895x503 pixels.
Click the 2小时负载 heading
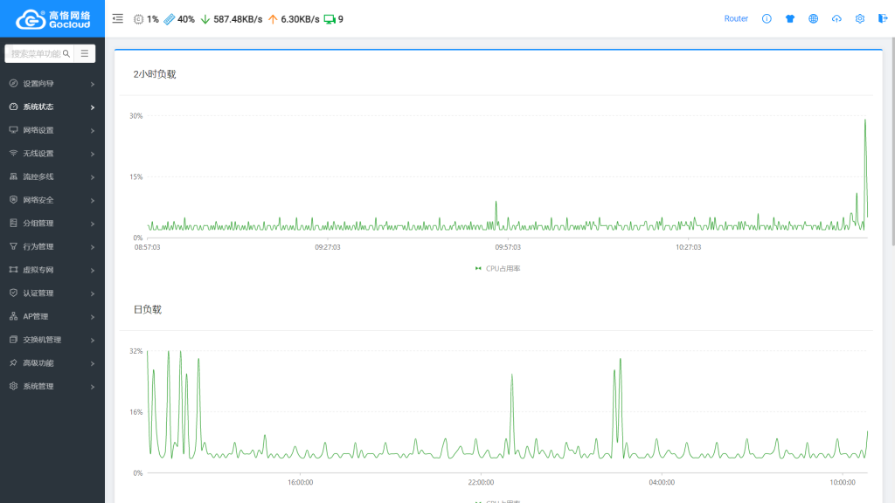(155, 75)
